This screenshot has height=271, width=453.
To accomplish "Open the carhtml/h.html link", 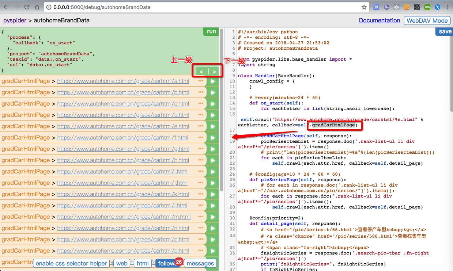I will coord(123,160).
